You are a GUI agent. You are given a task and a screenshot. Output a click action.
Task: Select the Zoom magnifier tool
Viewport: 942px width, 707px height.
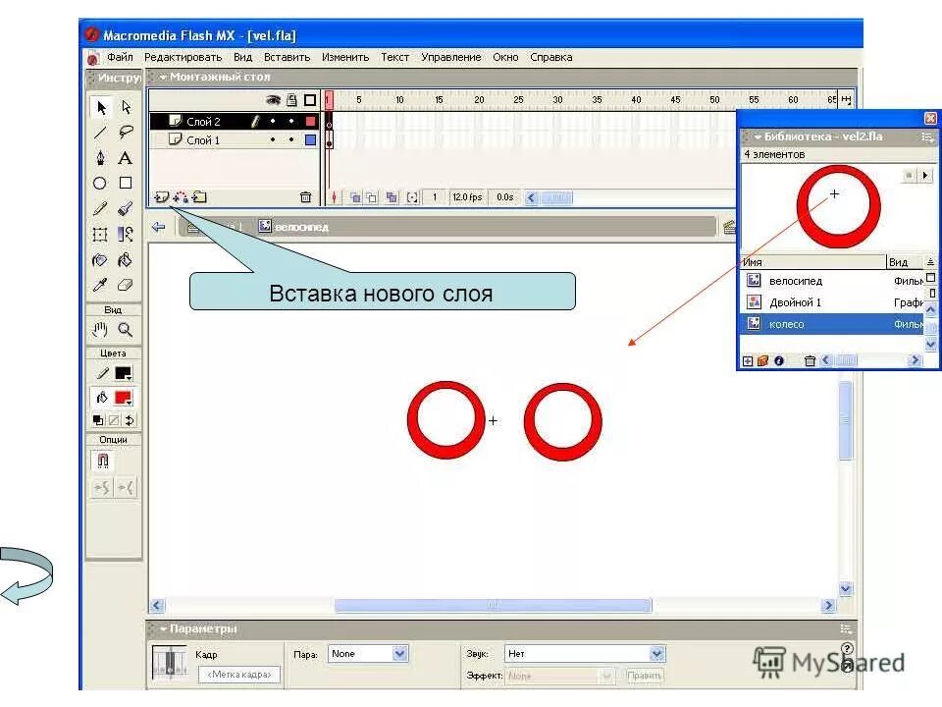[125, 330]
